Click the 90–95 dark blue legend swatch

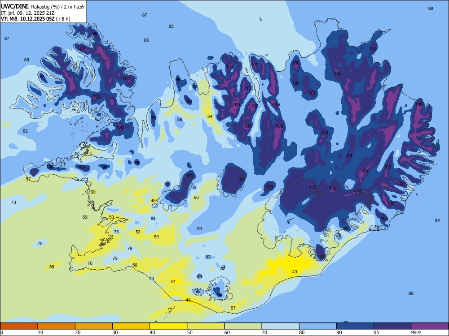click(355, 326)
